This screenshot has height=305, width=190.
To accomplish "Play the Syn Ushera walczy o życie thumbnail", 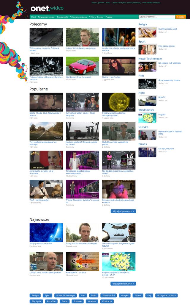I will (x=83, y=102).
